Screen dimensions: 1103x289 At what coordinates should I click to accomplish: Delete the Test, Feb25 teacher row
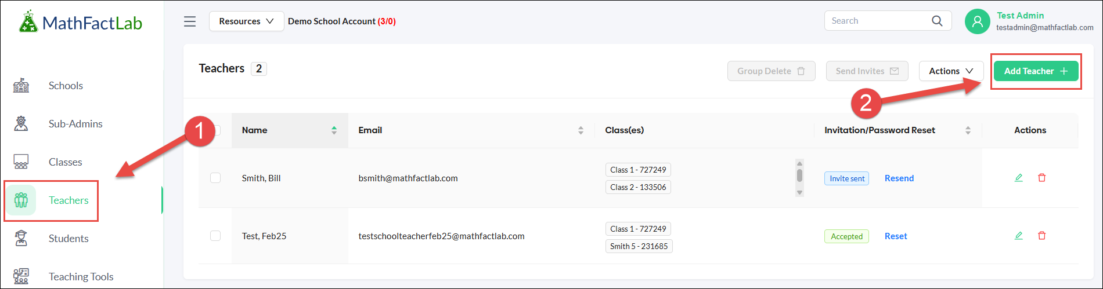[1041, 236]
